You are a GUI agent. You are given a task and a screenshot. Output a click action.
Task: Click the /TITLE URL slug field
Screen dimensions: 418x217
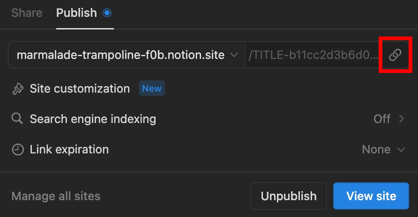(x=313, y=55)
